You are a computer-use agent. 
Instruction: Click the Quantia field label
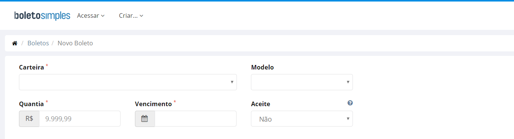(x=31, y=104)
